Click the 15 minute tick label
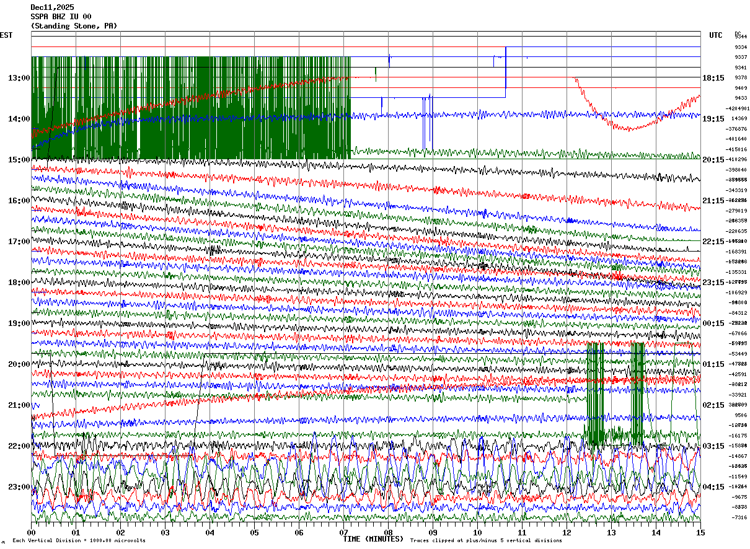The image size is (750, 549). (700, 532)
